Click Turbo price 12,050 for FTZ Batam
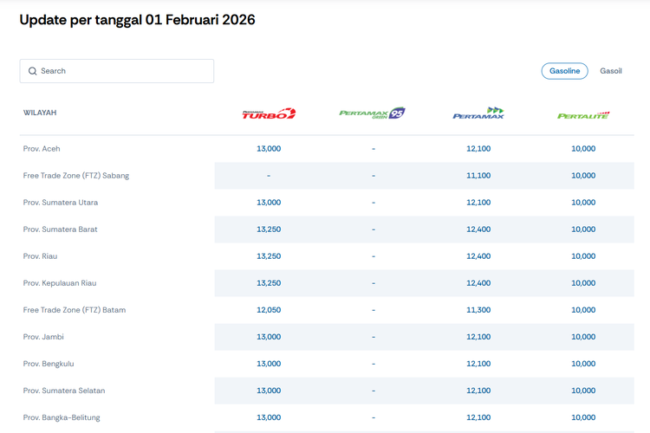 (269, 310)
